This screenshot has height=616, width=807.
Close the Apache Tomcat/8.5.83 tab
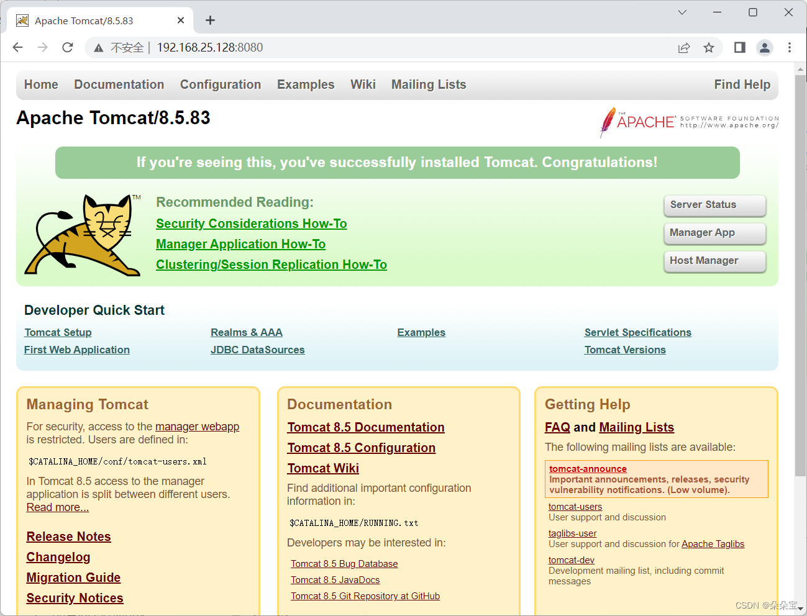coord(181,20)
